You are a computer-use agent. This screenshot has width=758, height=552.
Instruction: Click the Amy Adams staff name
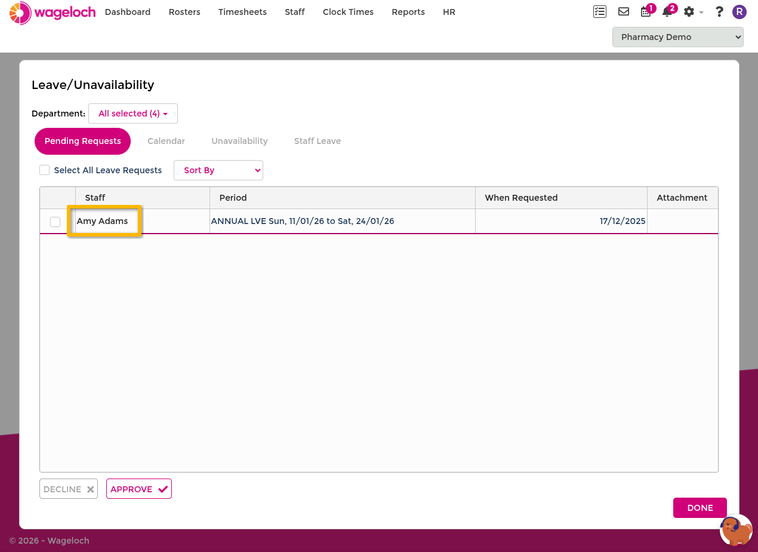[x=102, y=221]
